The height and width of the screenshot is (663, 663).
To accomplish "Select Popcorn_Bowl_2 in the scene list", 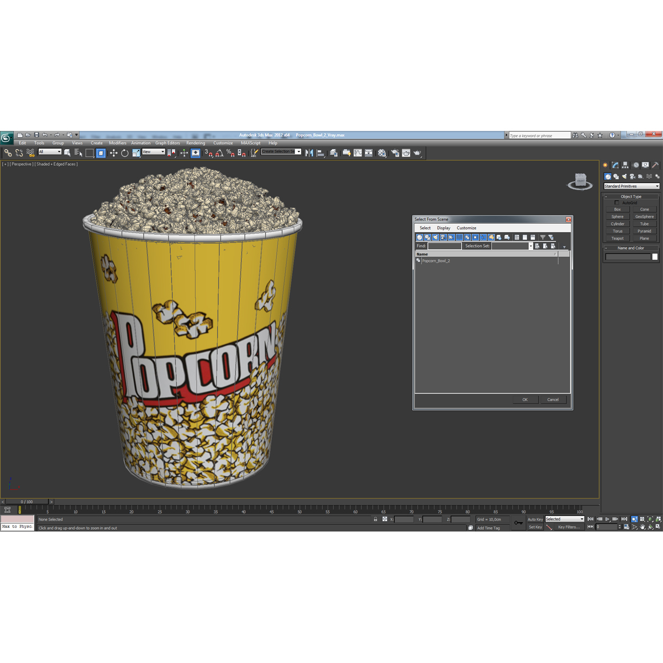I will 436,260.
